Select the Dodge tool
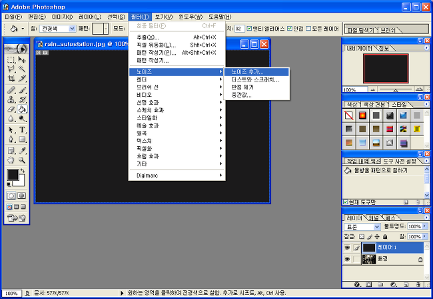 click(22, 119)
